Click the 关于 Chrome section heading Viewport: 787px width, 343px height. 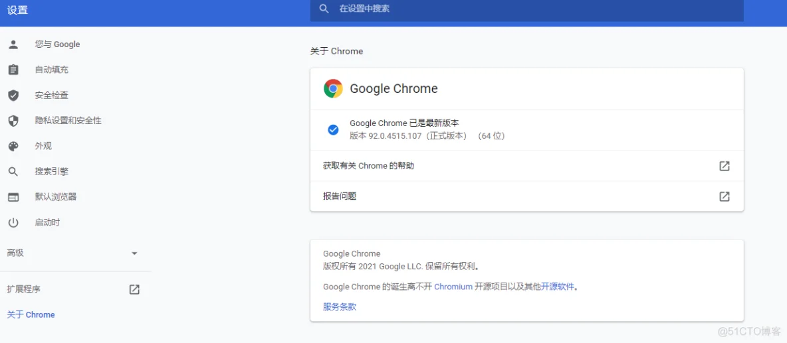(x=336, y=51)
